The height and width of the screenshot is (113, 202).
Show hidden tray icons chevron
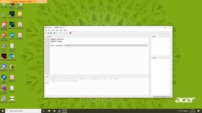tap(178, 111)
